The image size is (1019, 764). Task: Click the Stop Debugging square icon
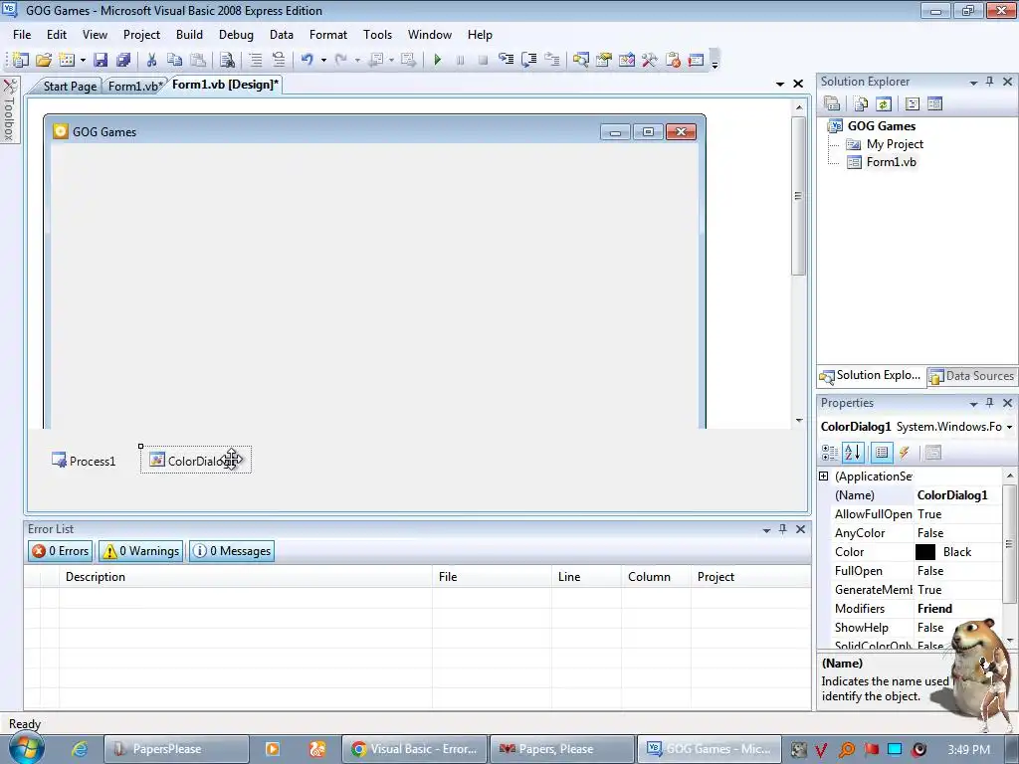[483, 60]
